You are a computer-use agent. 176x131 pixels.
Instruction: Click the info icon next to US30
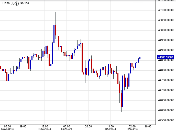pos(17,4)
